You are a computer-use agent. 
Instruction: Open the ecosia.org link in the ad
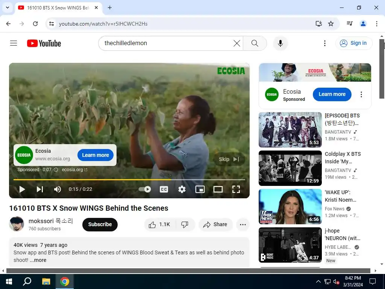(x=74, y=170)
